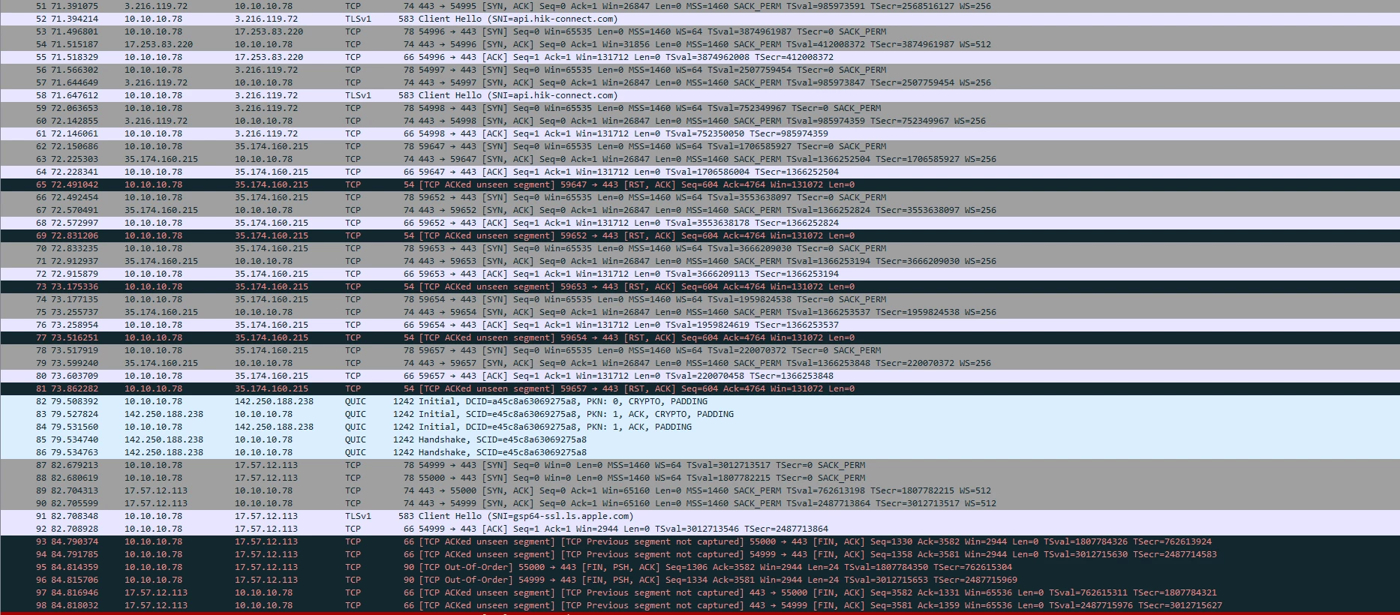Select packet 90 SYN, ACK to port 54999

click(x=700, y=503)
